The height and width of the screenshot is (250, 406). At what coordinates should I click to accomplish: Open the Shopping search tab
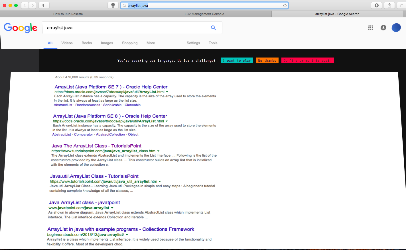(130, 43)
